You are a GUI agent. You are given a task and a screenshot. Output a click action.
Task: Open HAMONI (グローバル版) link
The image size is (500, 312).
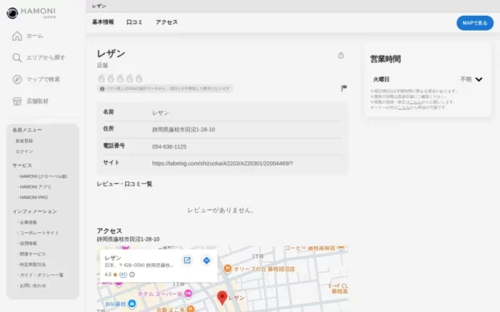click(x=43, y=176)
